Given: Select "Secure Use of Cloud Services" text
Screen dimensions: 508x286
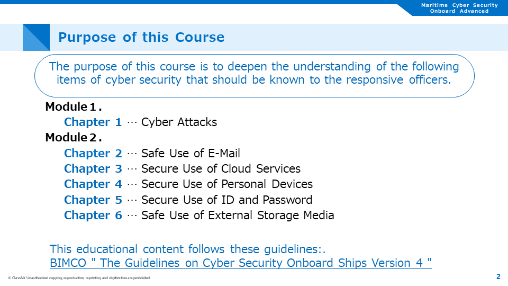Looking at the screenshot, I should (221, 169).
